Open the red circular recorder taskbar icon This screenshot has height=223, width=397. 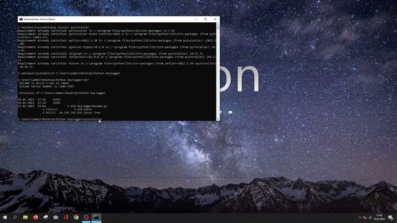[86, 217]
